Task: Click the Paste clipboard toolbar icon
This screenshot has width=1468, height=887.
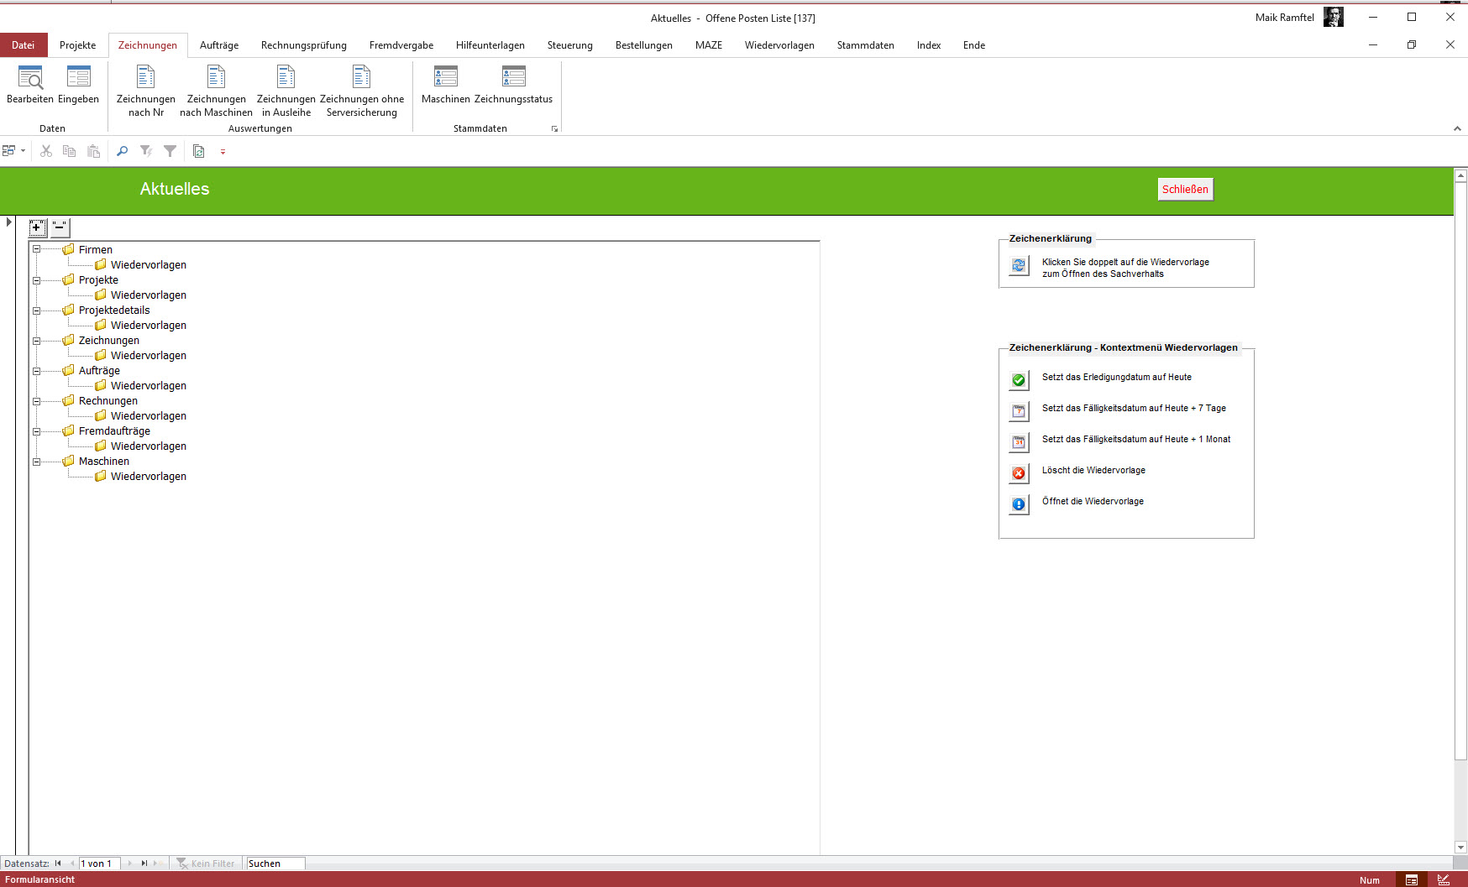Action: [x=94, y=151]
